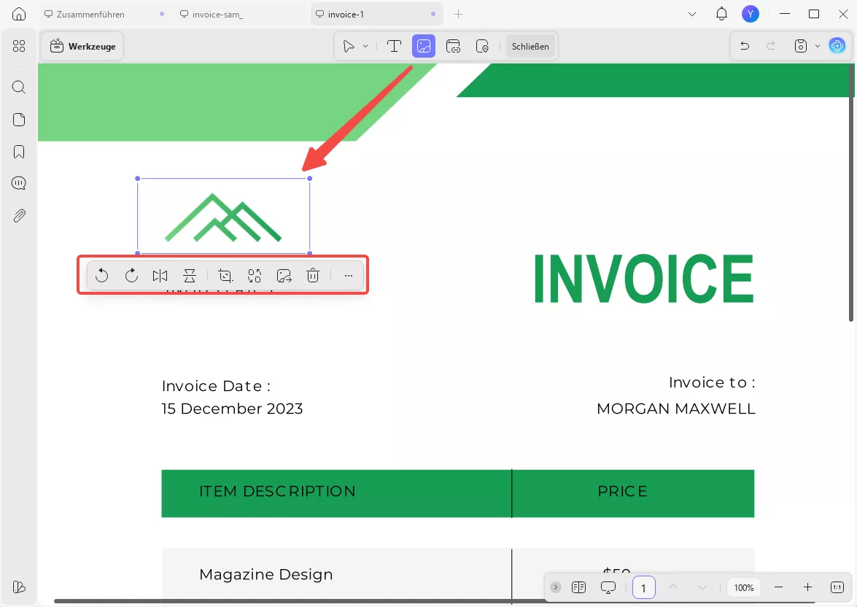Zoom in with plus button

(x=808, y=587)
